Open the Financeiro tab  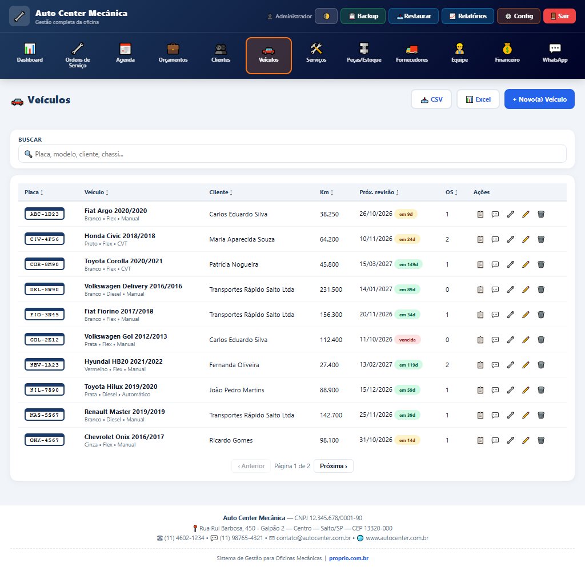(x=507, y=55)
